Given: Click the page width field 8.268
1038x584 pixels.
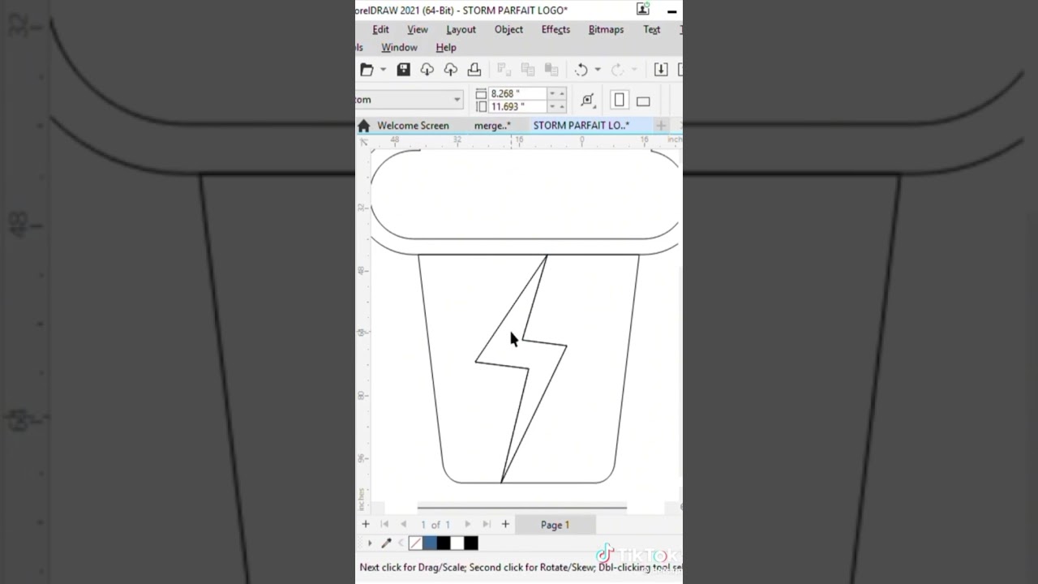Looking at the screenshot, I should (x=518, y=93).
